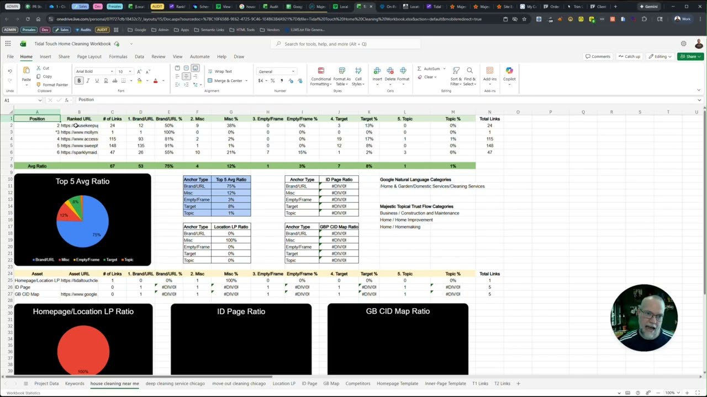
Task: Click the Copy icon
Action: click(38, 76)
